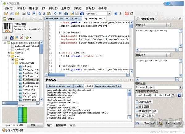The image size is (185, 134).
Task: Click the single floppy disk save icon
Action: point(24,14)
